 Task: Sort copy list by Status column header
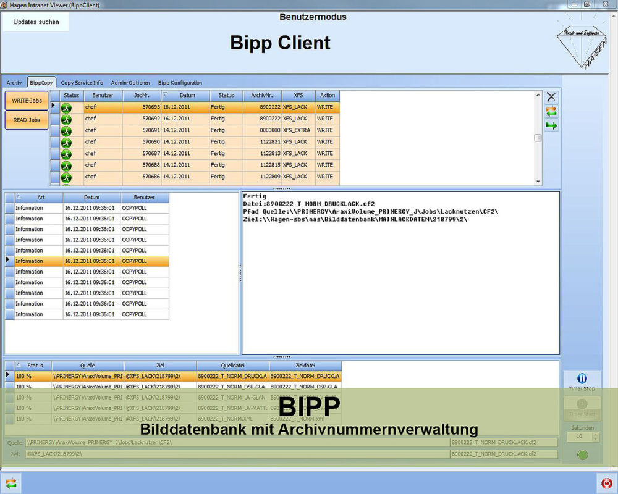pyautogui.click(x=33, y=366)
